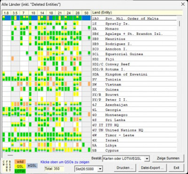
Task: Click the Total 350 field
Action: [x=54, y=169]
